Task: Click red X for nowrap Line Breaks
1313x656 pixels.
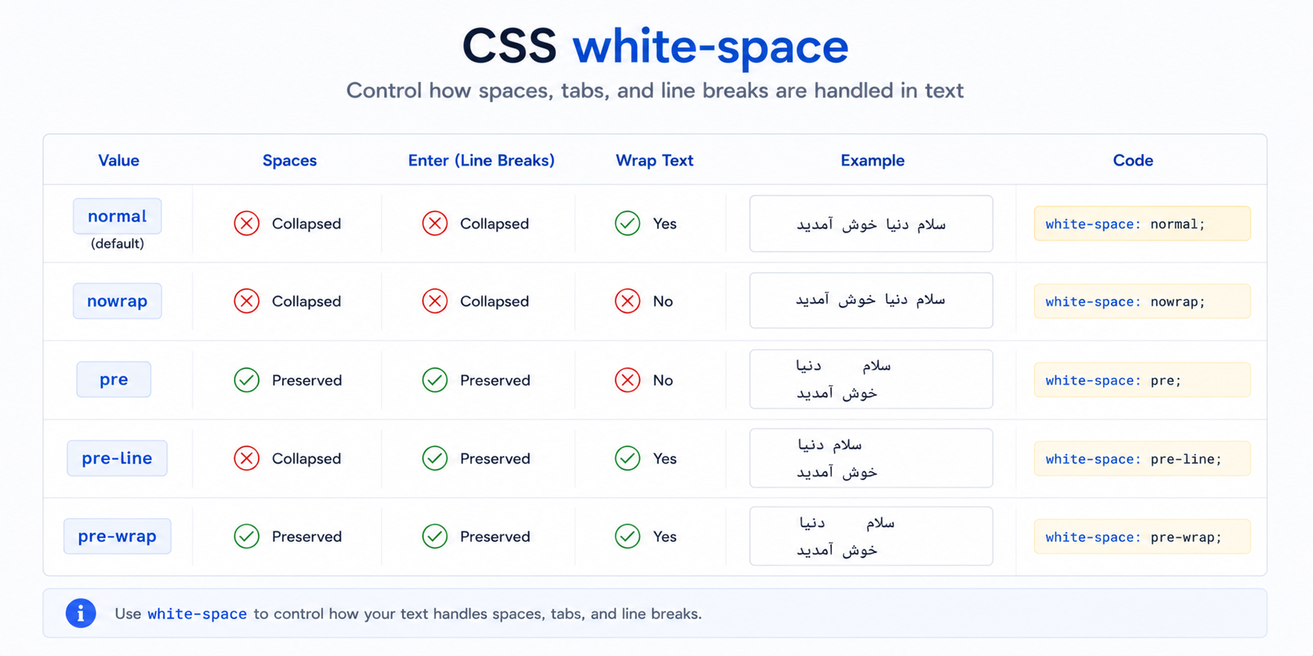Action: 434,301
